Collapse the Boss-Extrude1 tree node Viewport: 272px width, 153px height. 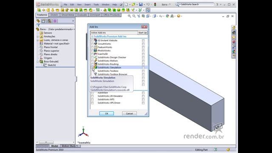[x=38, y=62]
